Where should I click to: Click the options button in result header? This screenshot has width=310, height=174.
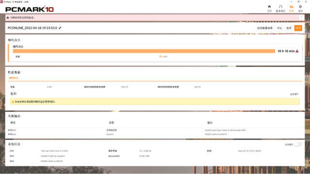(x=289, y=28)
